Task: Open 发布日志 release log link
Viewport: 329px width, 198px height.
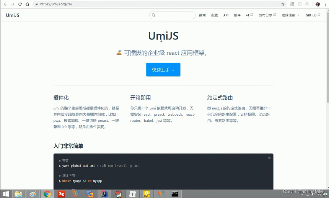Action: tap(267, 15)
